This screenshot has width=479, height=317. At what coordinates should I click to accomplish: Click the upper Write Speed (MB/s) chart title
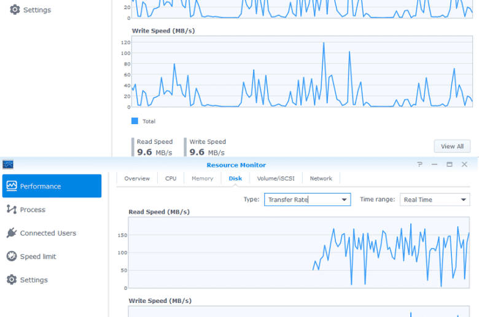(x=163, y=31)
